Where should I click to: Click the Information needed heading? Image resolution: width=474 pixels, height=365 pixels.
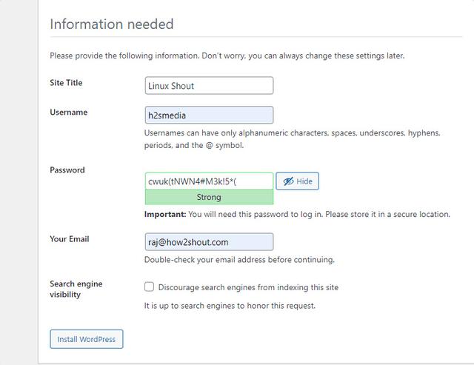pos(112,24)
